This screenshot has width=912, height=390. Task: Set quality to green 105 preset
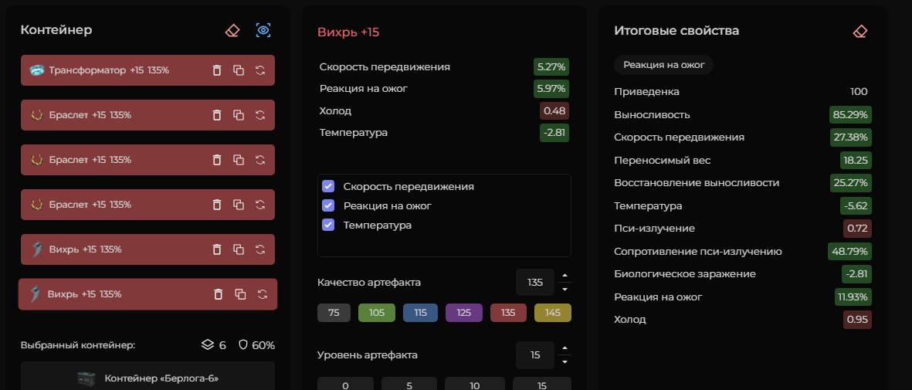[x=377, y=313]
